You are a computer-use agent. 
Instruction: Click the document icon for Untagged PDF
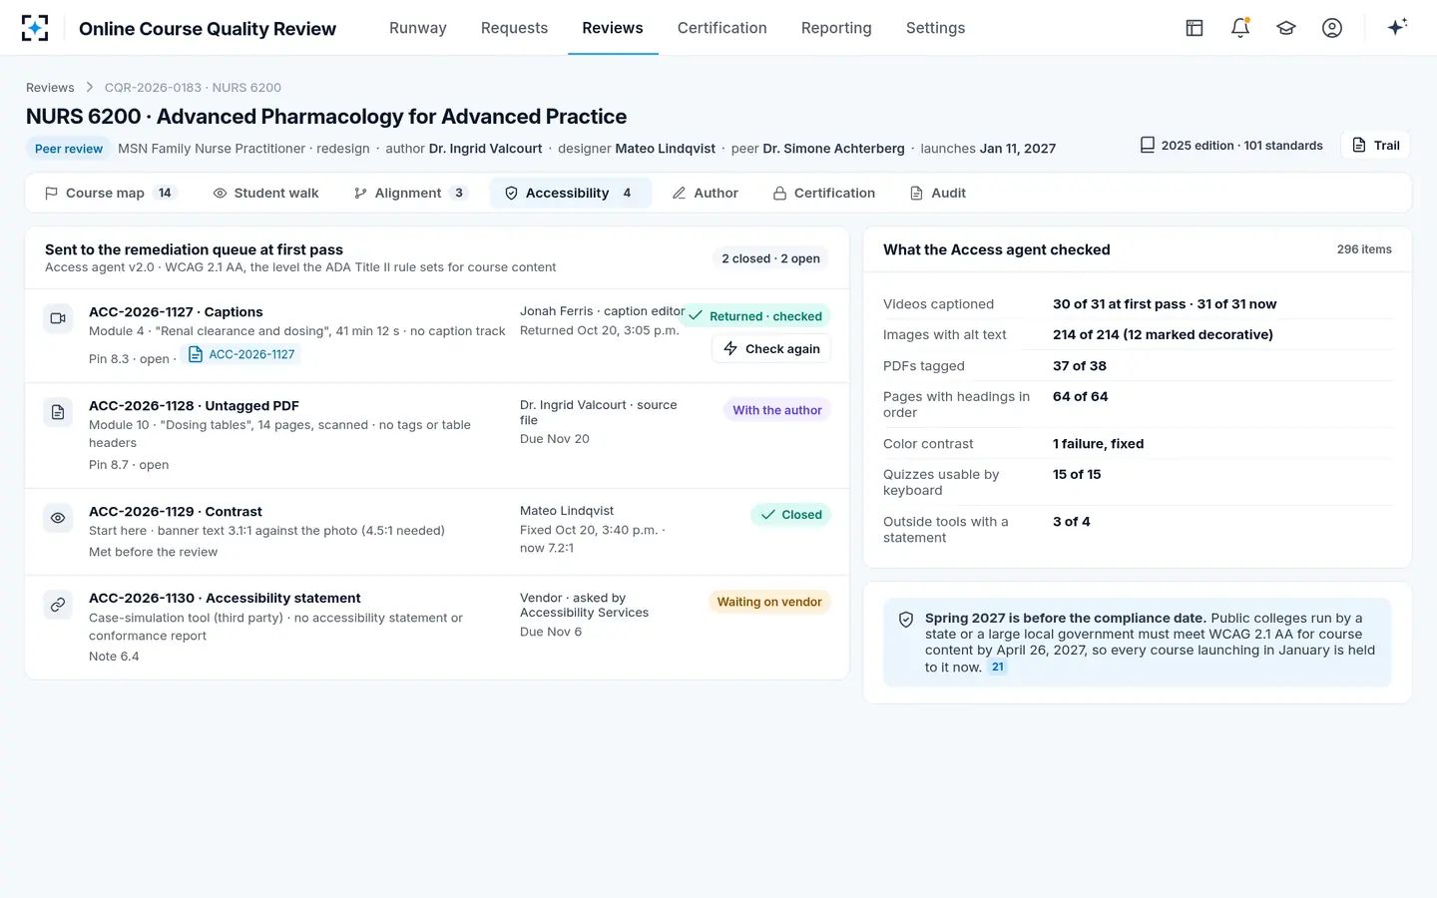(x=58, y=412)
